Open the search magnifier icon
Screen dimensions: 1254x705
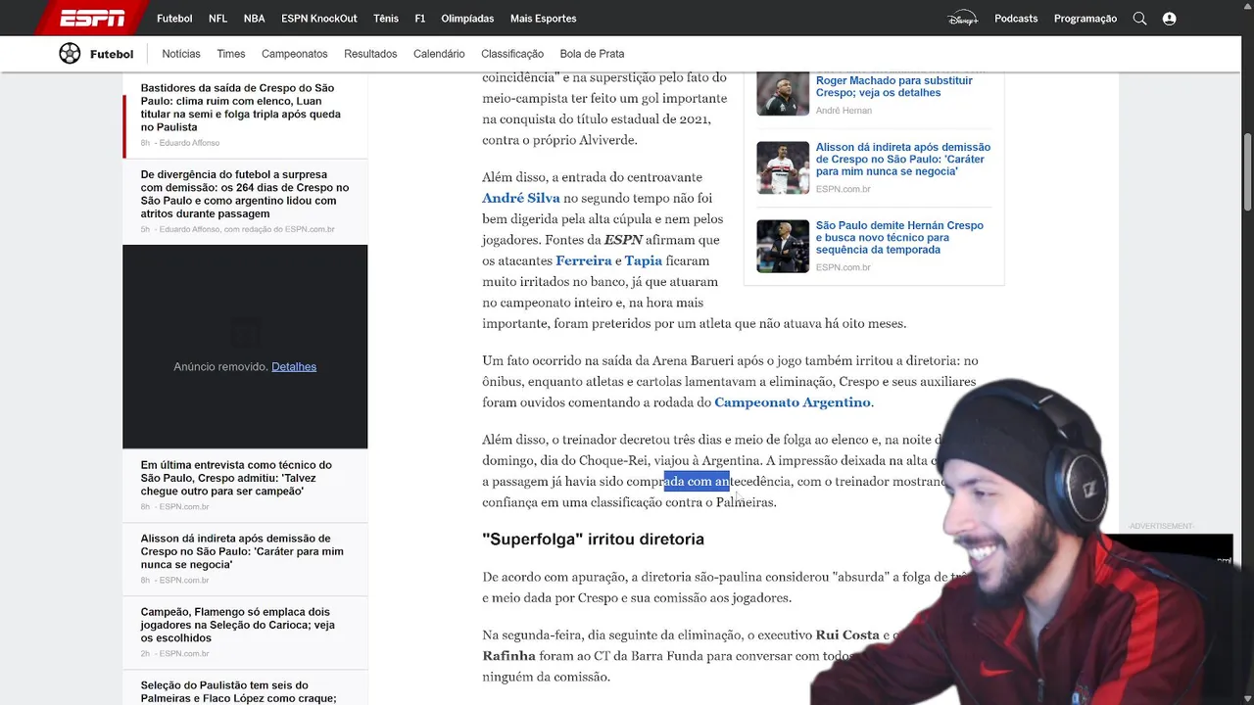(1139, 19)
